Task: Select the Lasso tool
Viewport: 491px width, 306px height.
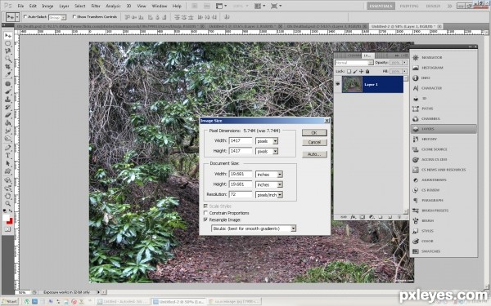Action: 8,51
